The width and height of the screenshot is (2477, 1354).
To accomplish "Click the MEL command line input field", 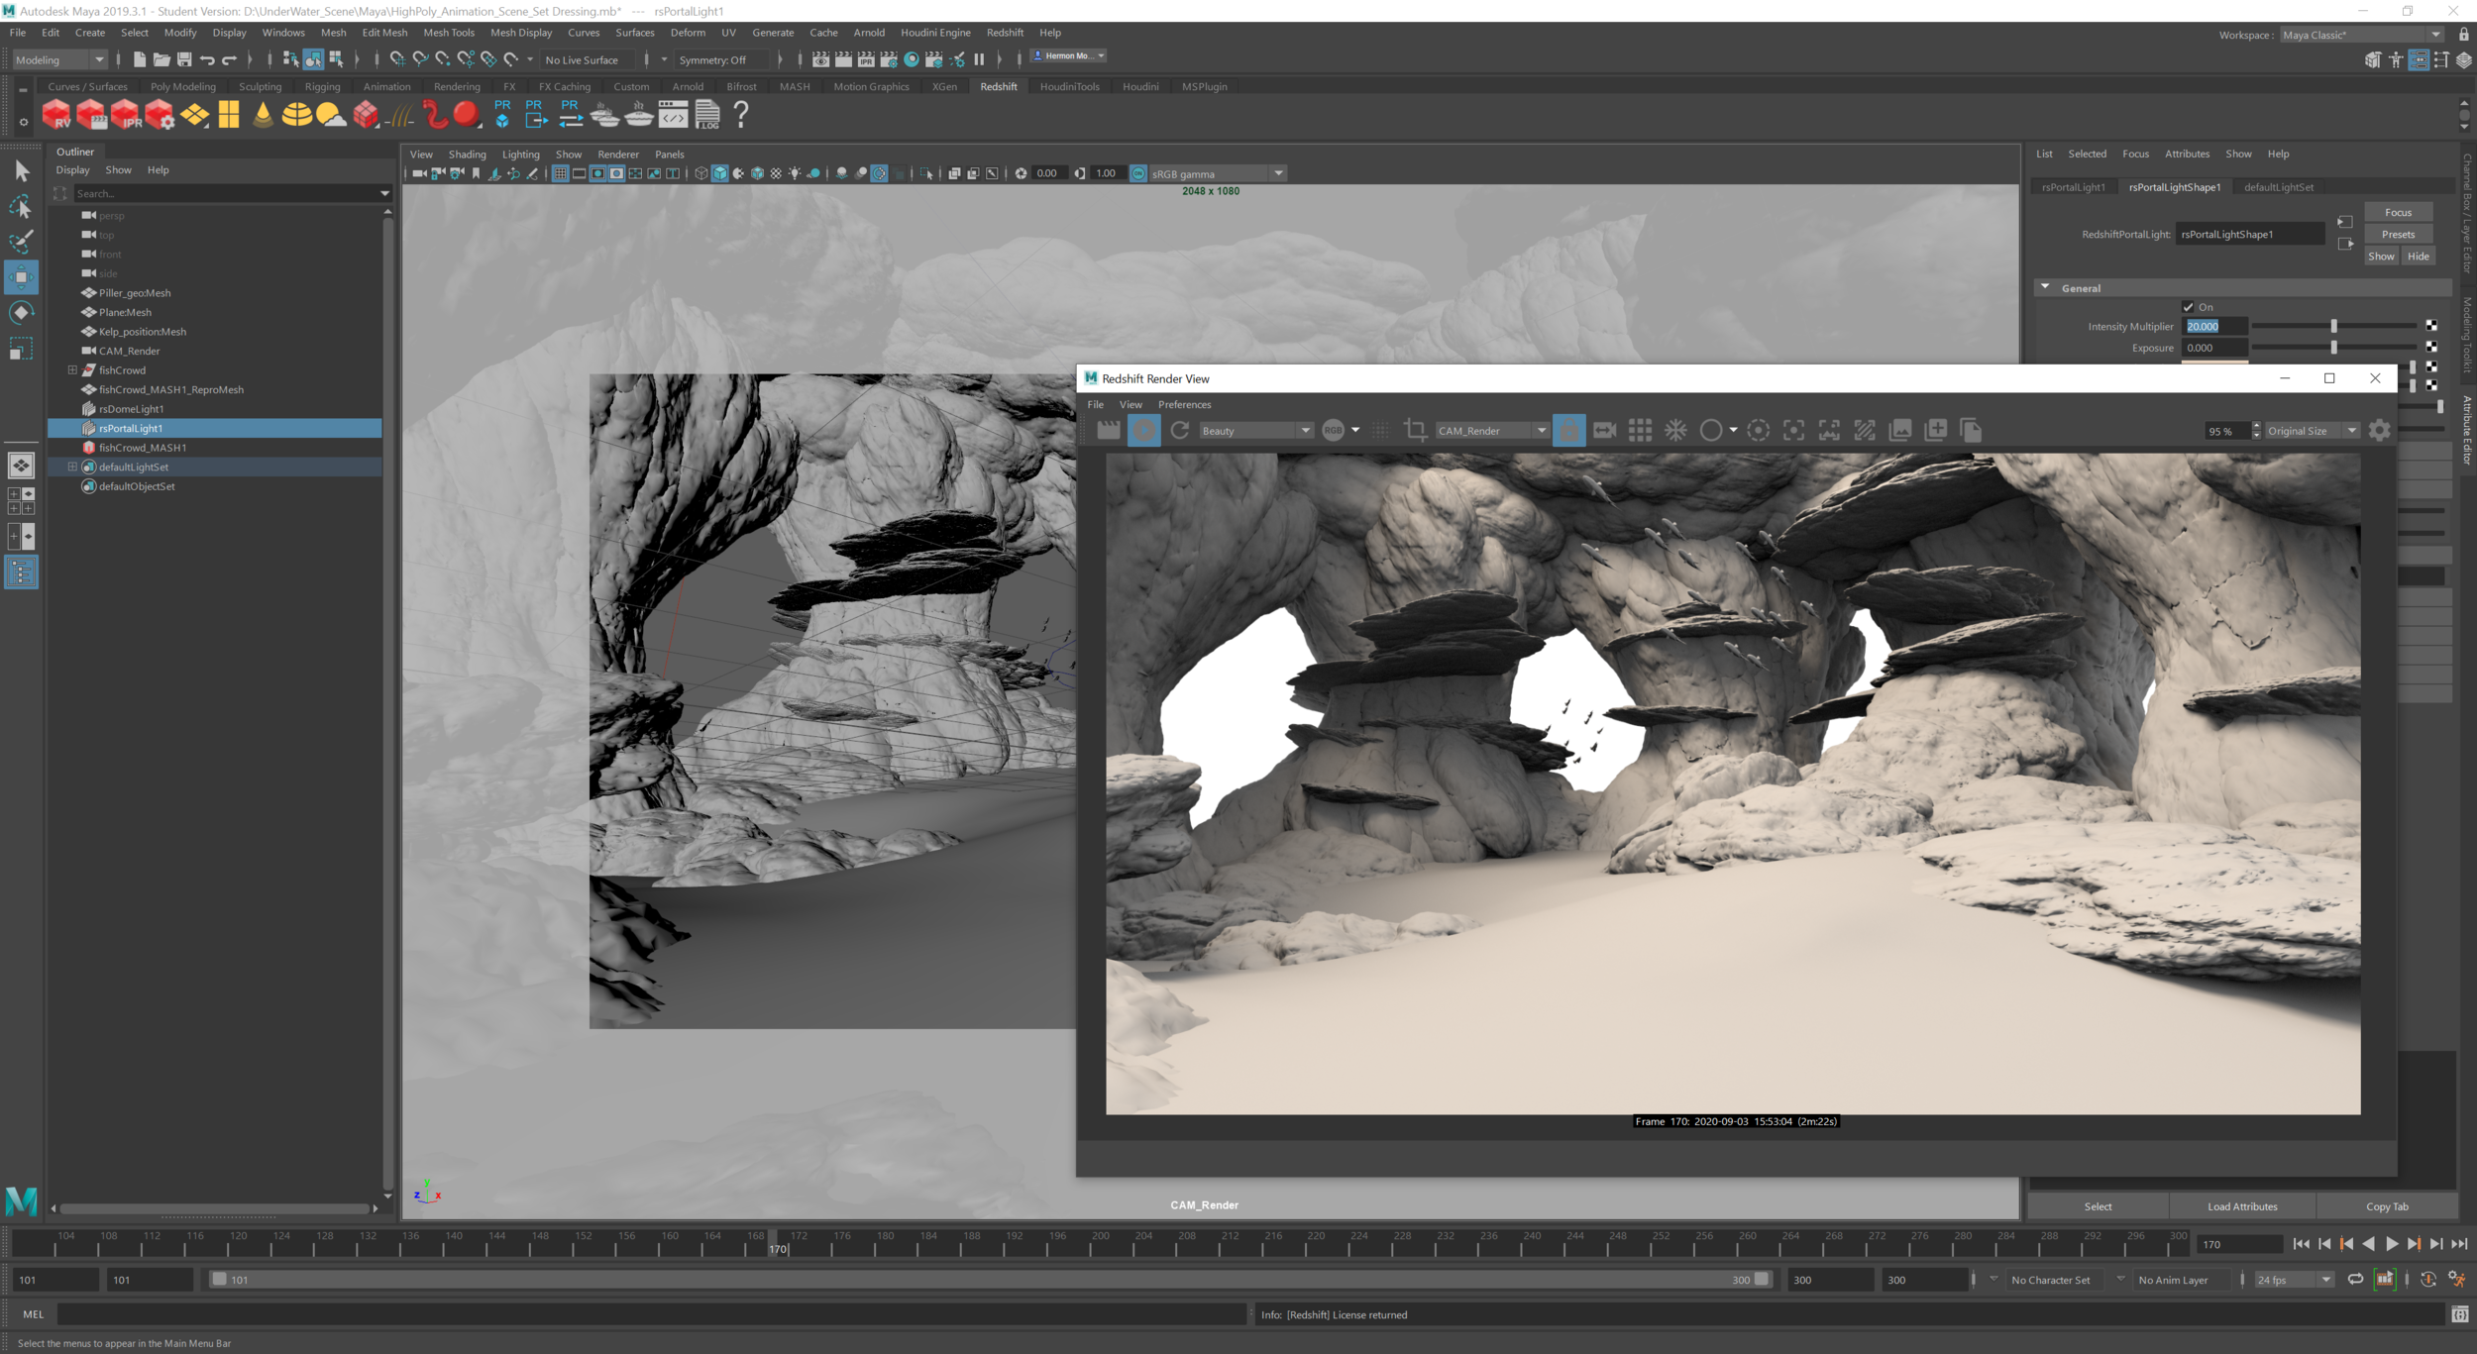I will click(x=396, y=1314).
